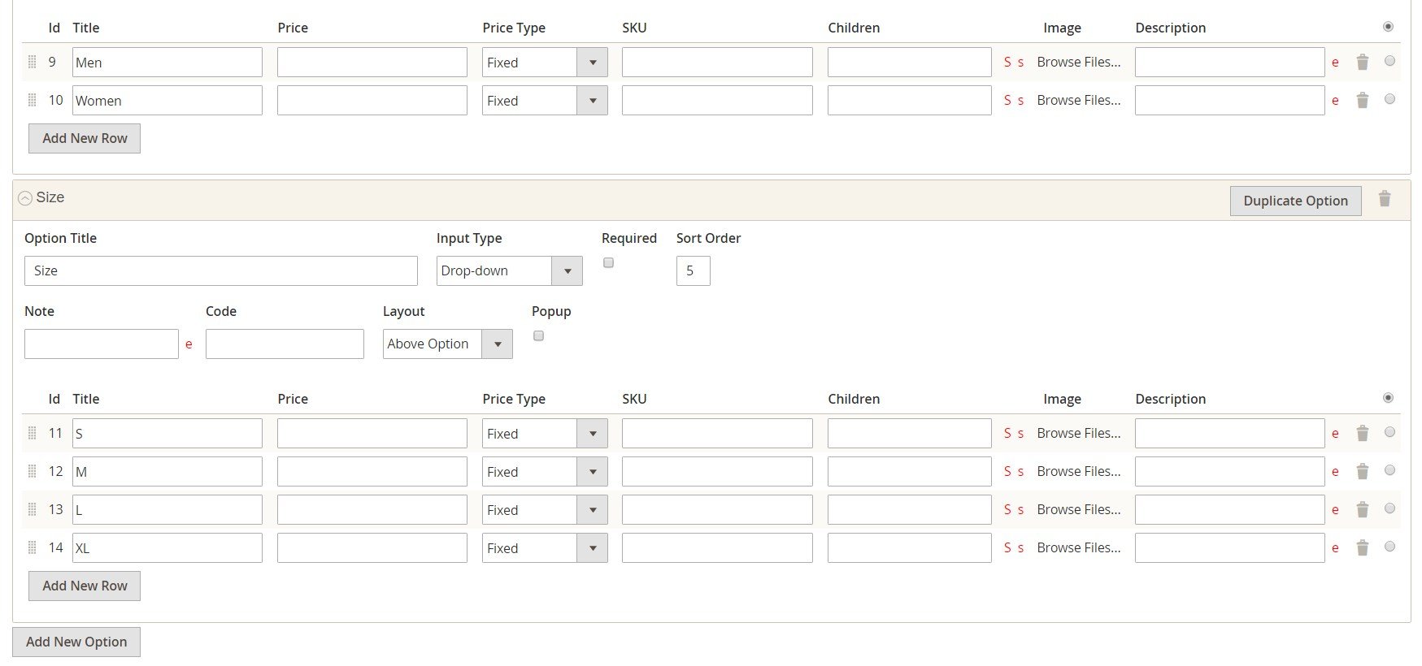Click red description 'e' icon in Men row
Image resolution: width=1422 pixels, height=666 pixels.
tap(1335, 63)
